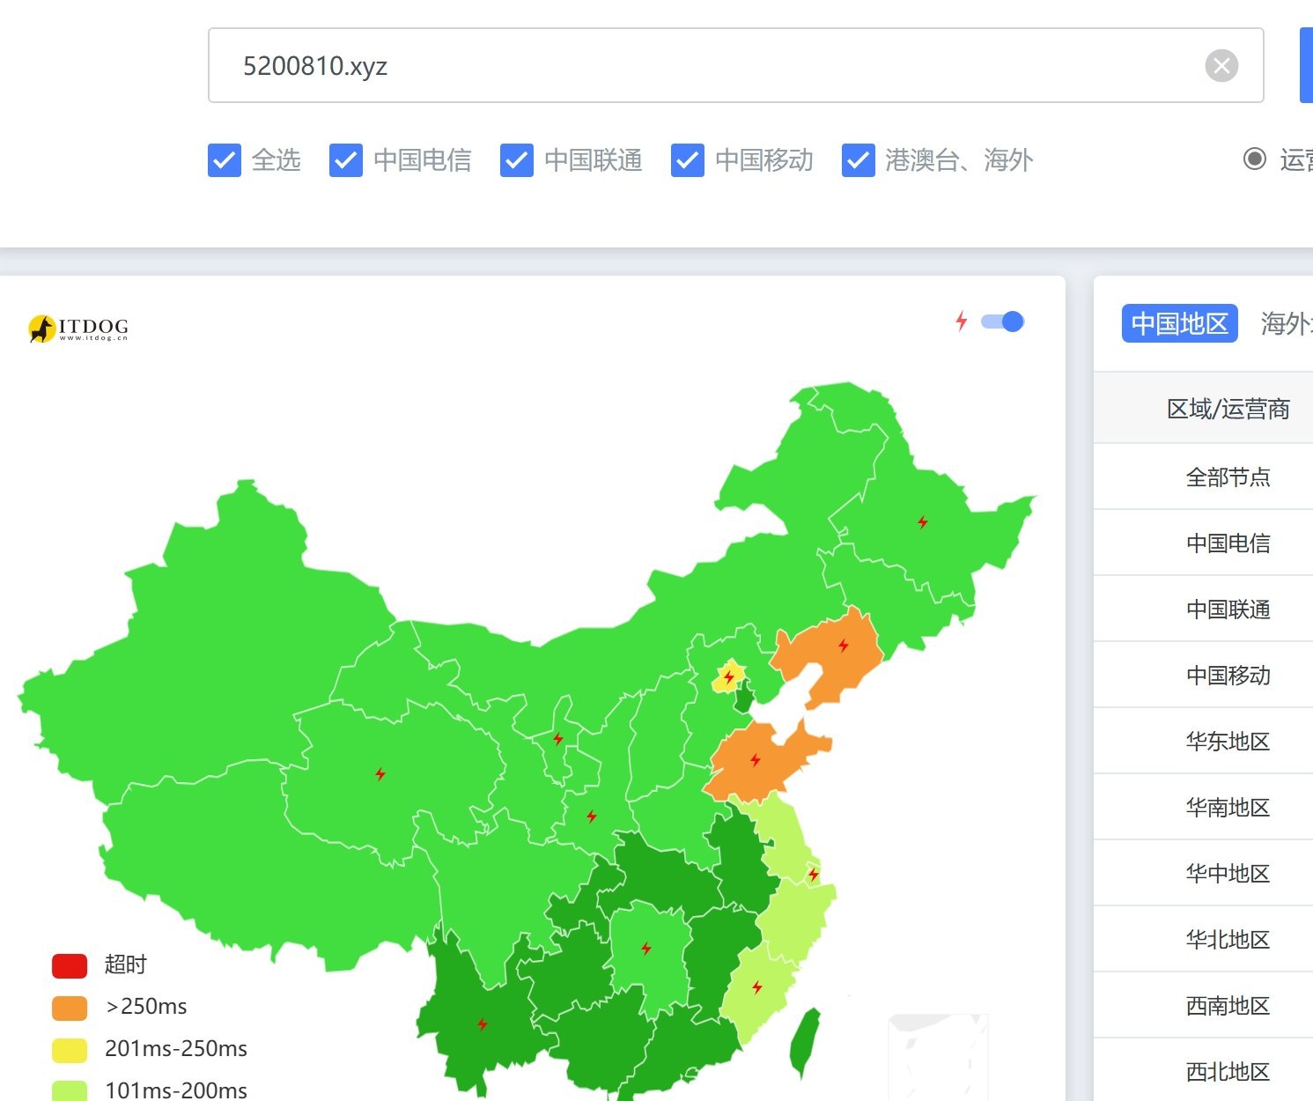Select the 华东地区 row
The height and width of the screenshot is (1101, 1313).
tap(1228, 742)
